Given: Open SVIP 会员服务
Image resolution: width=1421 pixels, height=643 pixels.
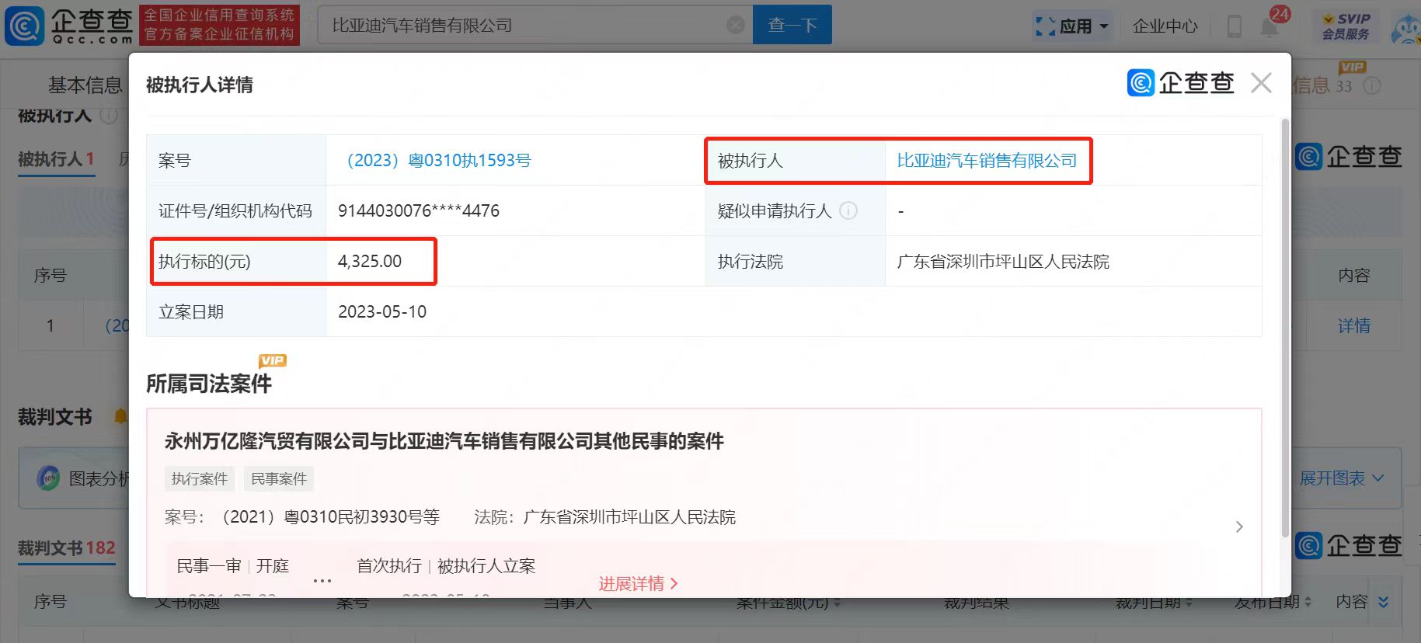Looking at the screenshot, I should click(x=1346, y=26).
